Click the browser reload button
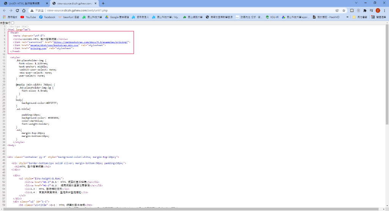This screenshot has height=211, width=389. [x=17, y=11]
